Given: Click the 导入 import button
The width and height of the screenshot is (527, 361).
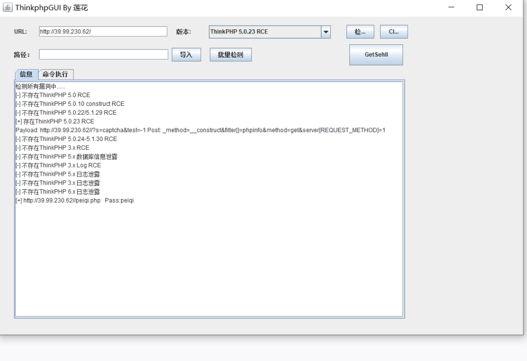Looking at the screenshot, I should [186, 55].
